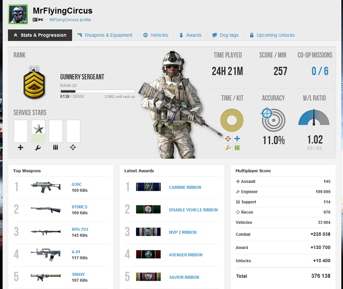Click the blue Assault plus in kit legend
The height and width of the screenshot is (289, 343).
pyautogui.click(x=237, y=138)
